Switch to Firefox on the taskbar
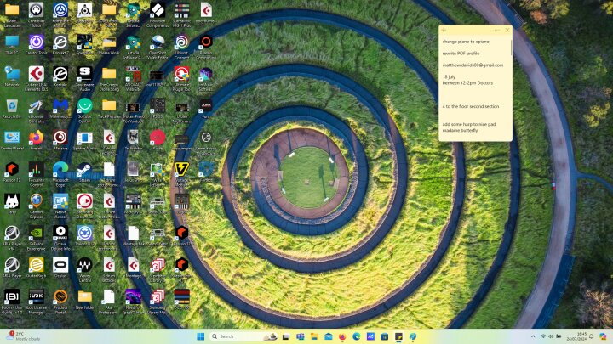The width and height of the screenshot is (613, 344). (x=342, y=336)
